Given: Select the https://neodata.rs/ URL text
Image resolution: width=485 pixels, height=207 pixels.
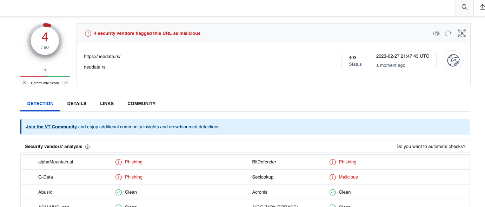Looking at the screenshot, I should pyautogui.click(x=102, y=56).
